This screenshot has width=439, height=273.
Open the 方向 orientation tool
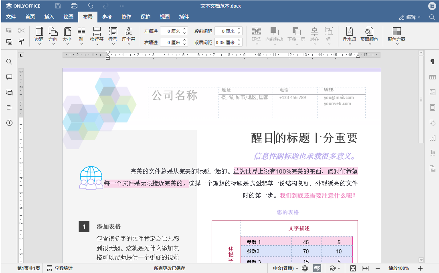53,36
